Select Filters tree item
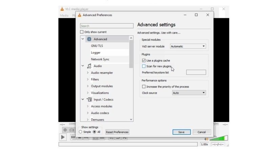The height and width of the screenshot is (152, 271). click(x=95, y=79)
